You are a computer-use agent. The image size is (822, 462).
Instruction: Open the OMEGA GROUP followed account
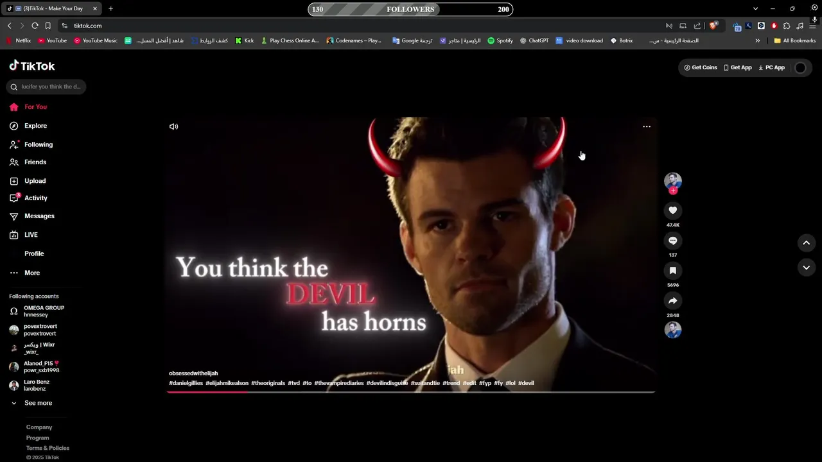pos(37,311)
